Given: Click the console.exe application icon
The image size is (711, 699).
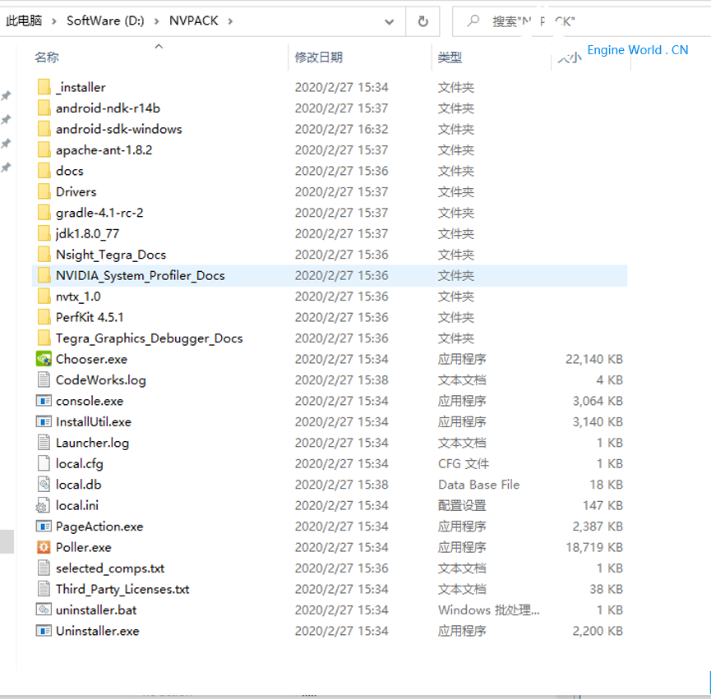Looking at the screenshot, I should coord(44,401).
